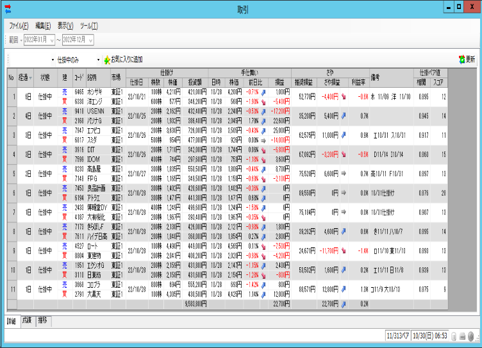Click the round status icon at bottom right
Screen dimensions: 482x348
[471, 336]
